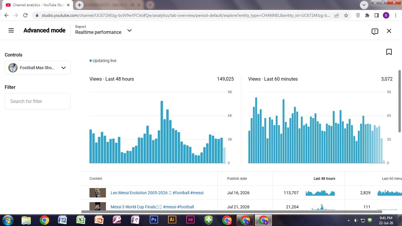The height and width of the screenshot is (226, 402).
Task: Open the Football Max Shorts channel selector
Action: (38, 68)
